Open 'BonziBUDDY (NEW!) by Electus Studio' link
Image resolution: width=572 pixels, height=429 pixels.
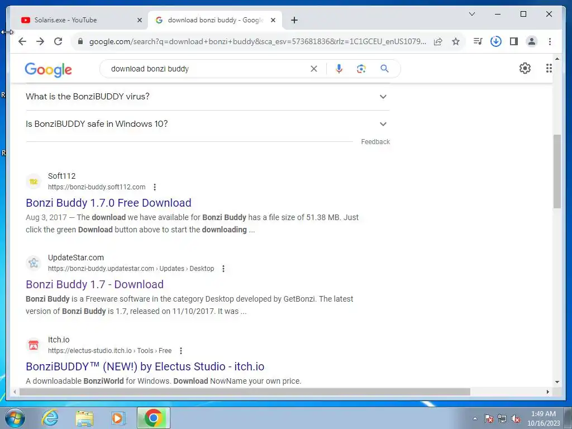(145, 366)
